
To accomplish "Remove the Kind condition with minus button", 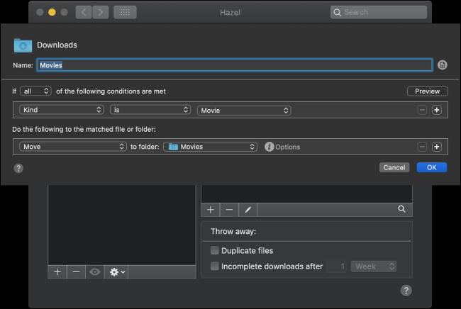I will (422, 110).
